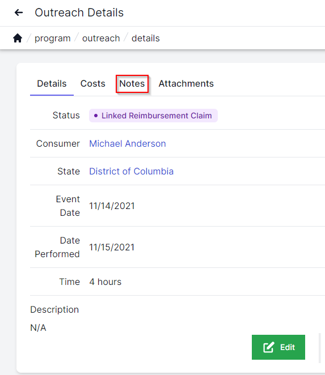Open the program breadcrumb link
This screenshot has height=375, width=325.
52,39
